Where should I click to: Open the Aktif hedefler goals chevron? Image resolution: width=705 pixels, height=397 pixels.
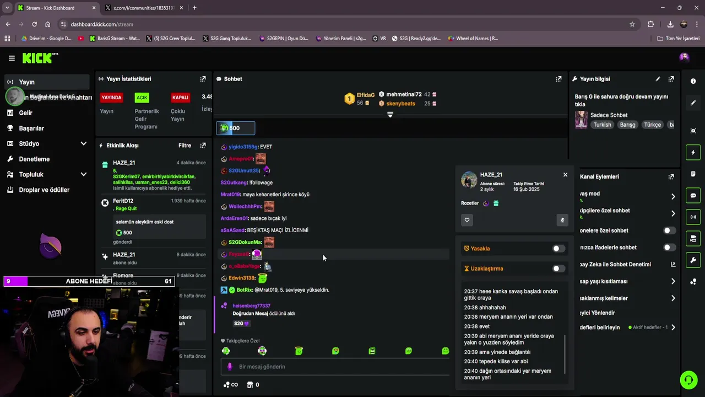[x=673, y=327]
